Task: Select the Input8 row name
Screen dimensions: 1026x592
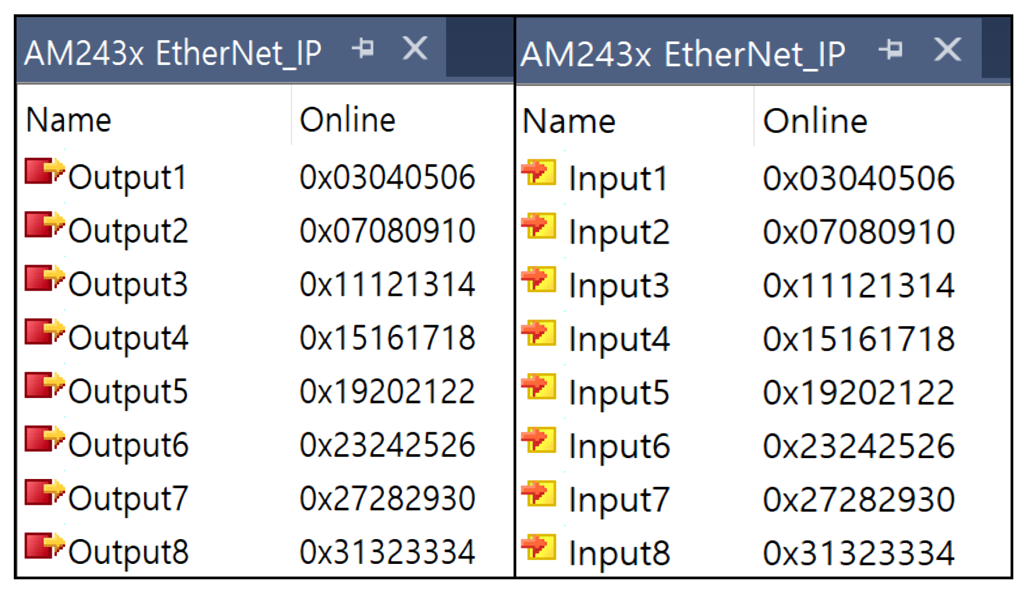Action: click(619, 553)
